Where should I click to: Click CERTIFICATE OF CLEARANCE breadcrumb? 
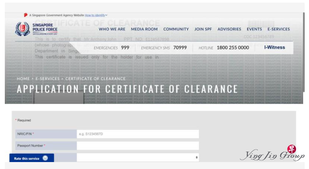[x=95, y=79]
